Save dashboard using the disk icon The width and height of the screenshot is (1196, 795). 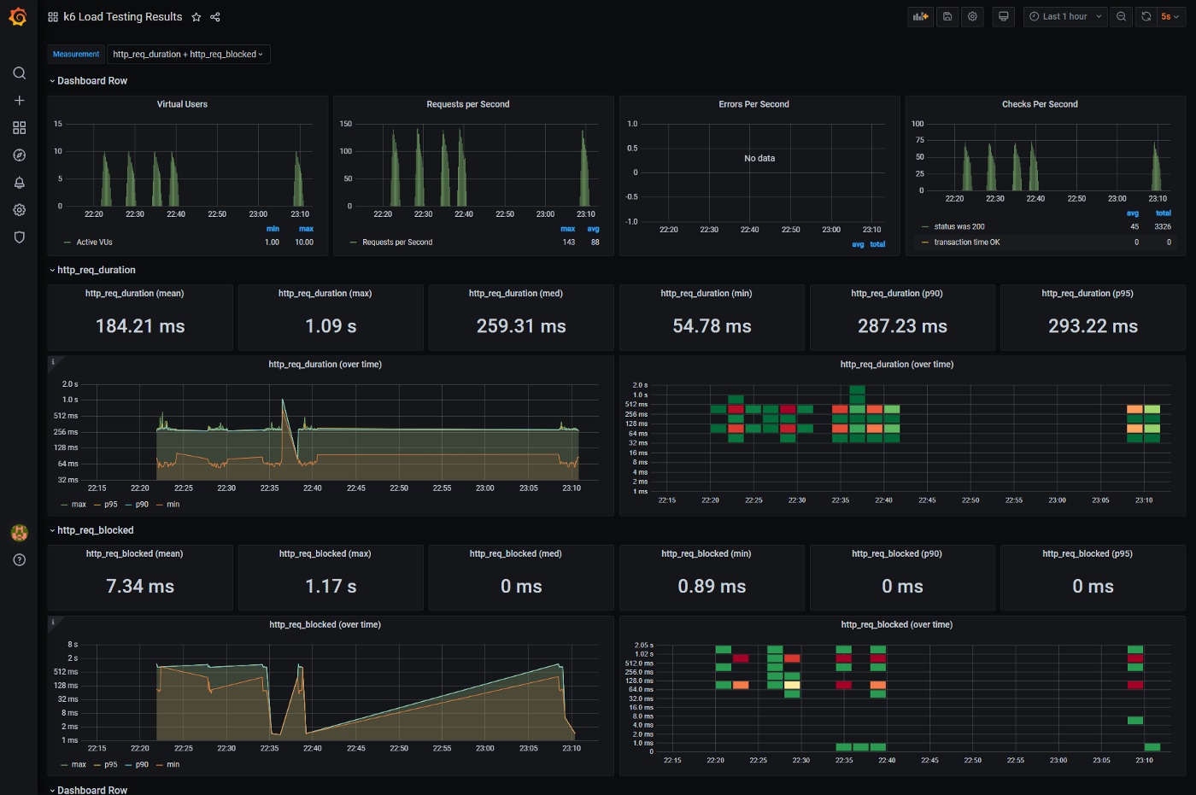[947, 16]
